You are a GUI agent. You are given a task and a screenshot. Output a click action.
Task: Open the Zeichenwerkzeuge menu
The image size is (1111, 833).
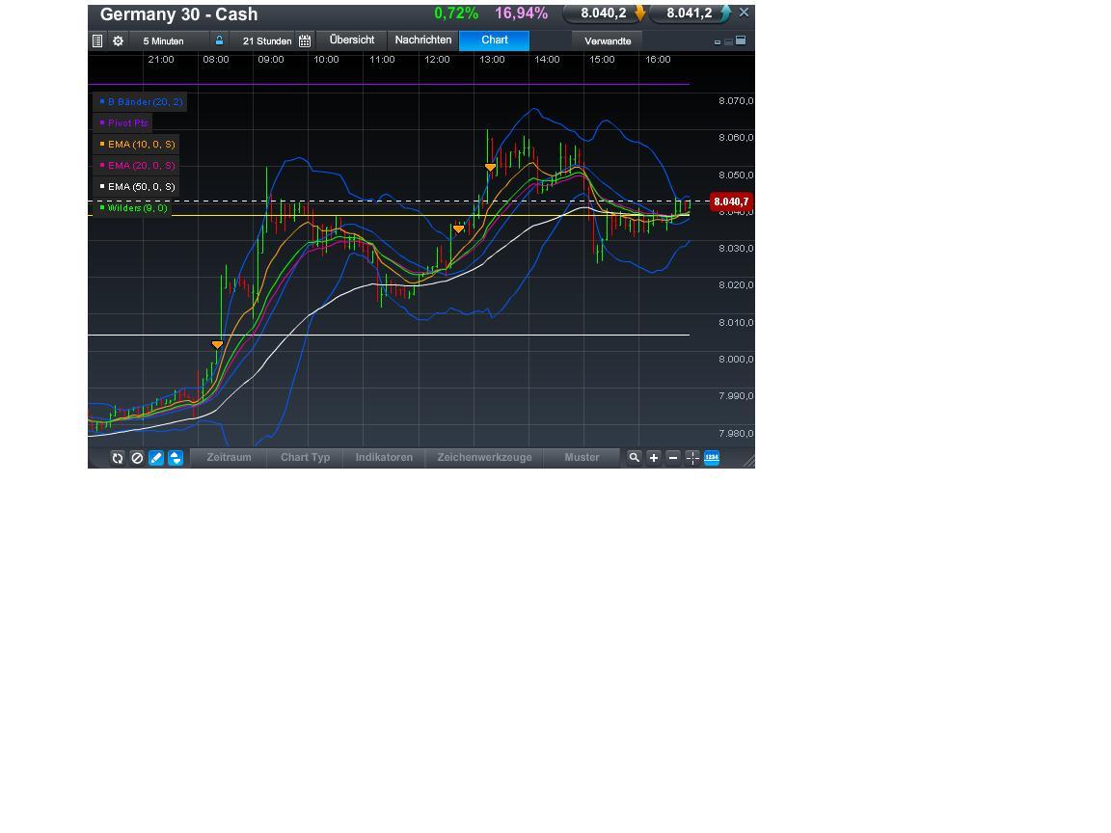tap(485, 458)
